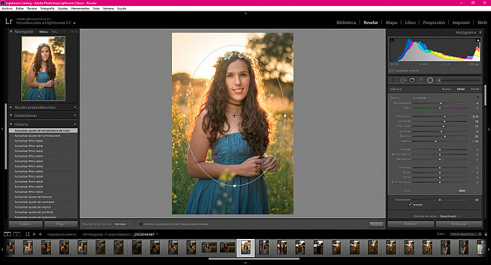Click the Temperatura slider handle
Screen dimensions: 491x265
click(441, 103)
